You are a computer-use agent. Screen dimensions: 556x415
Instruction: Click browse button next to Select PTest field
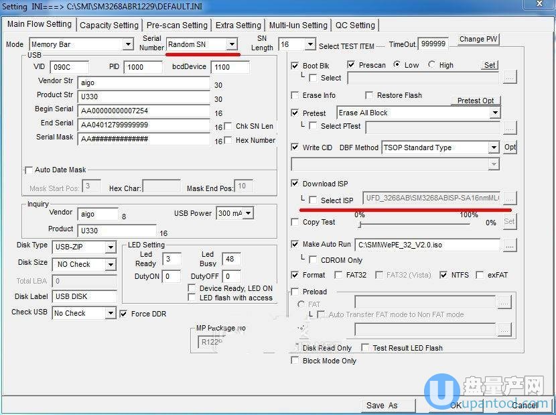[x=510, y=127]
